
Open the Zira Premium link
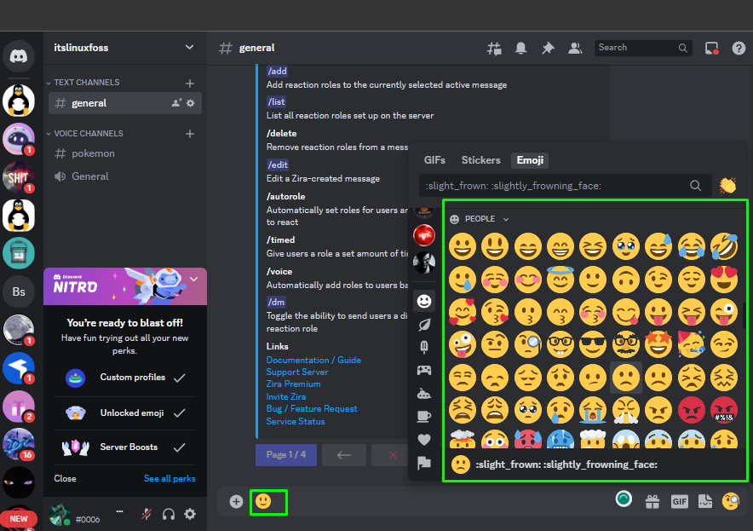coord(293,384)
